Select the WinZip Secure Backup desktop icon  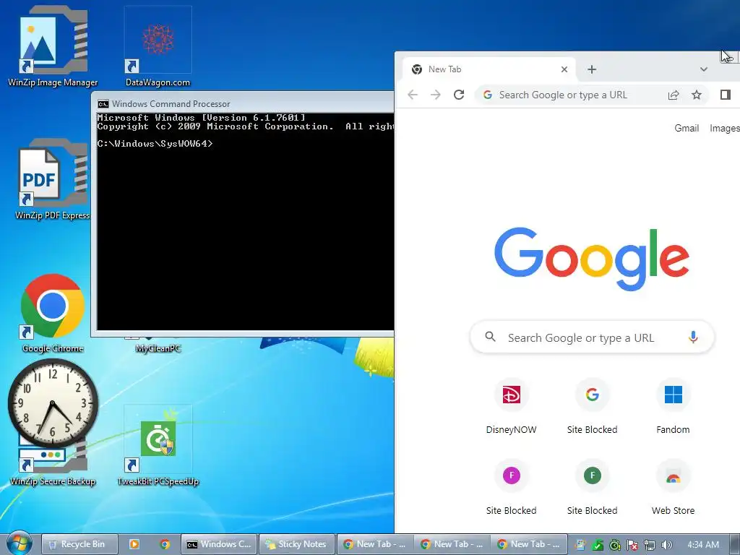point(53,468)
